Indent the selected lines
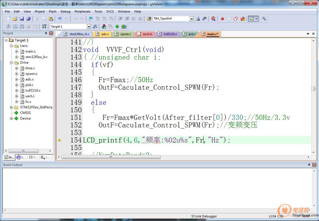The width and height of the screenshot is (319, 221). coord(120,19)
